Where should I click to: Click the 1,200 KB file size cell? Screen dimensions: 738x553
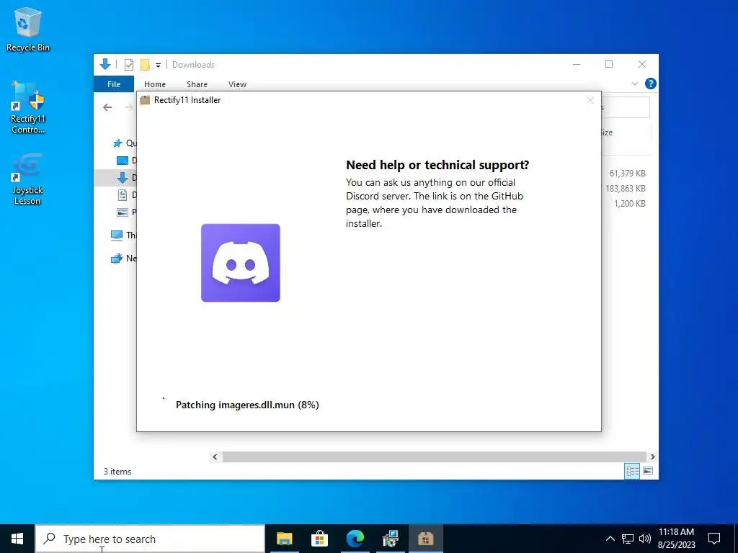[x=629, y=204]
